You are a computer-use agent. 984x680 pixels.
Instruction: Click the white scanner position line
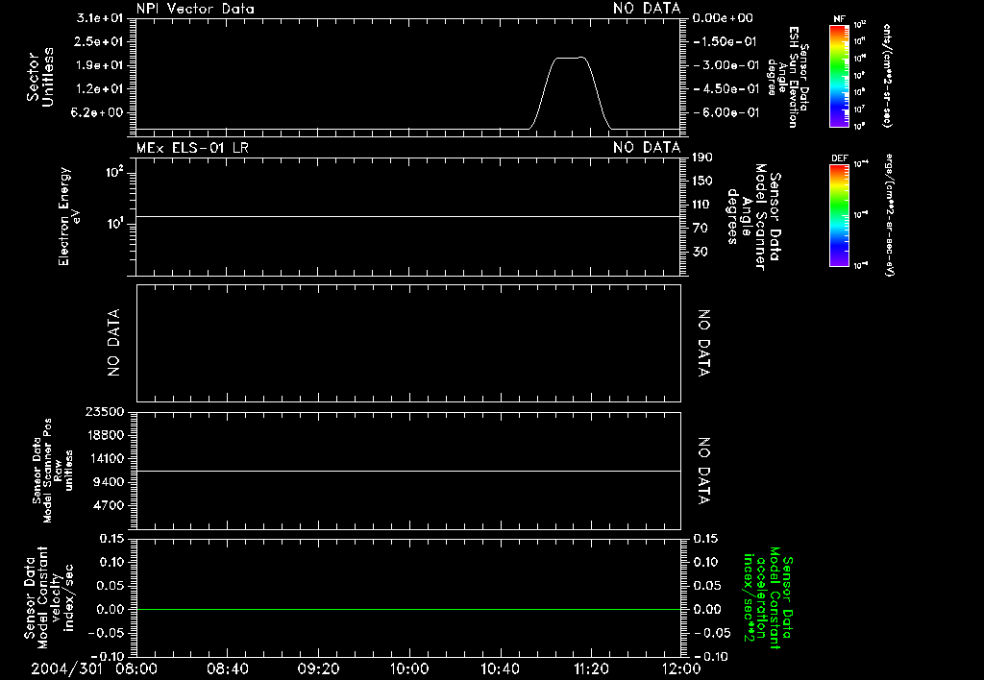point(408,471)
